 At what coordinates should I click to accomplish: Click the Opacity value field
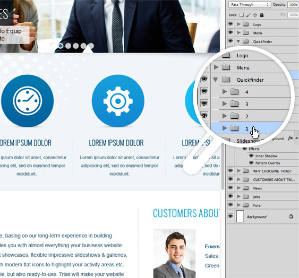293,5
